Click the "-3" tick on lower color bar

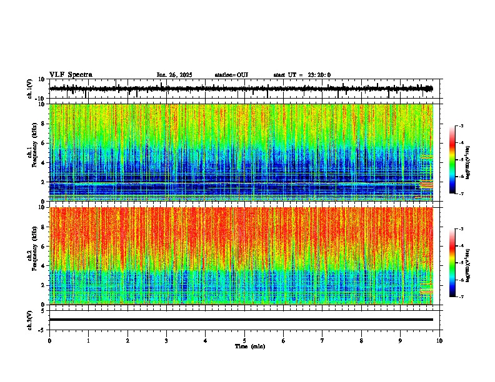coord(461,229)
